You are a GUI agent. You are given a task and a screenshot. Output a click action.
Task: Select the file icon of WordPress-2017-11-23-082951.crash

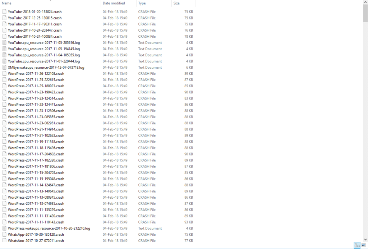[4, 123]
